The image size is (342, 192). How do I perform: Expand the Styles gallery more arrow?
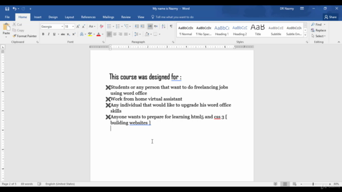tap(305, 35)
